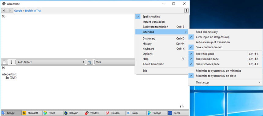
Task: Open the three-dot menu beside Auto-Detect
Action: 12,62
